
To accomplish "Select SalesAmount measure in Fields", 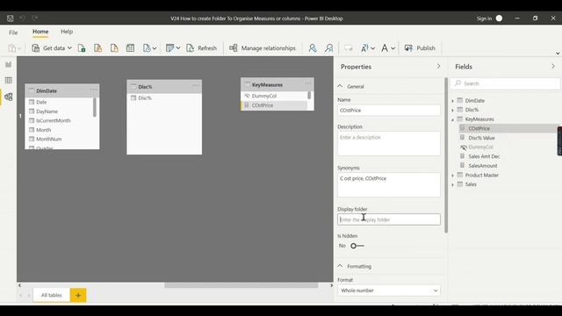I will 482,166.
